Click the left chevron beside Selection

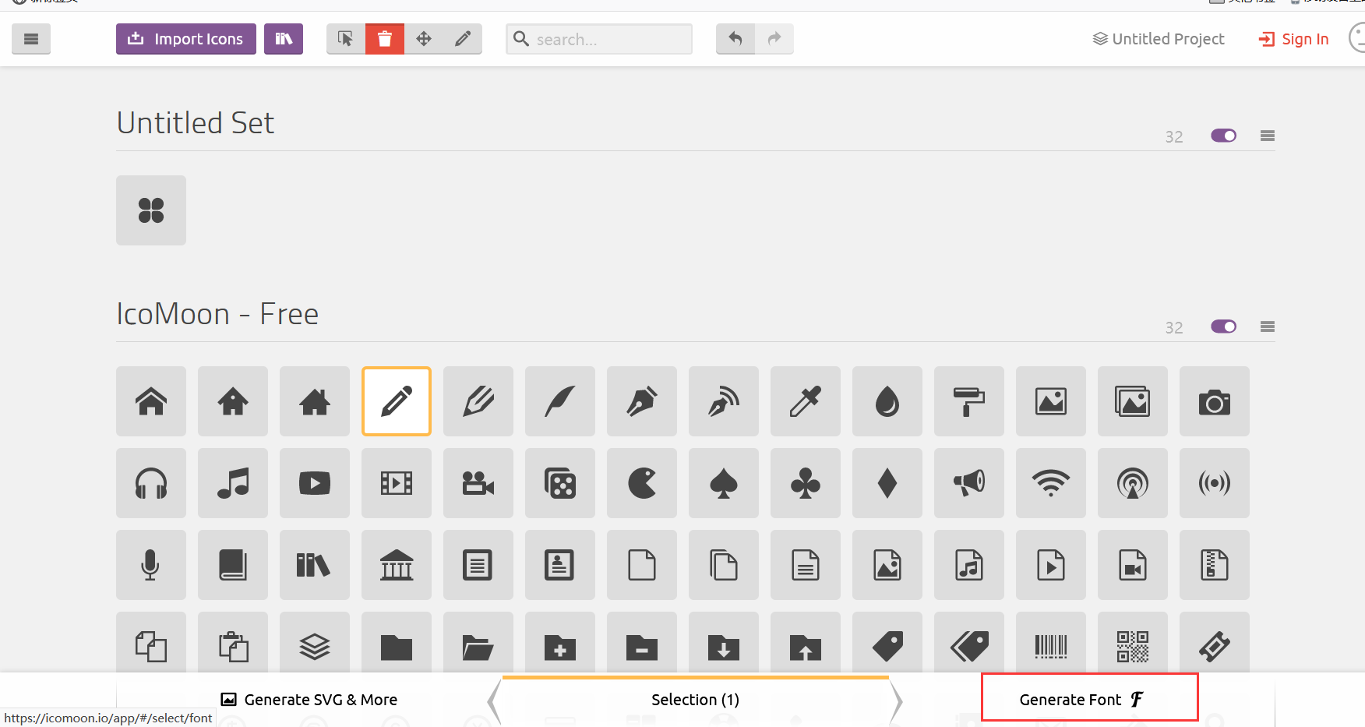tap(494, 700)
